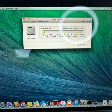
Task: Click the '6.2 MB' Audio value
Action: [47, 37]
